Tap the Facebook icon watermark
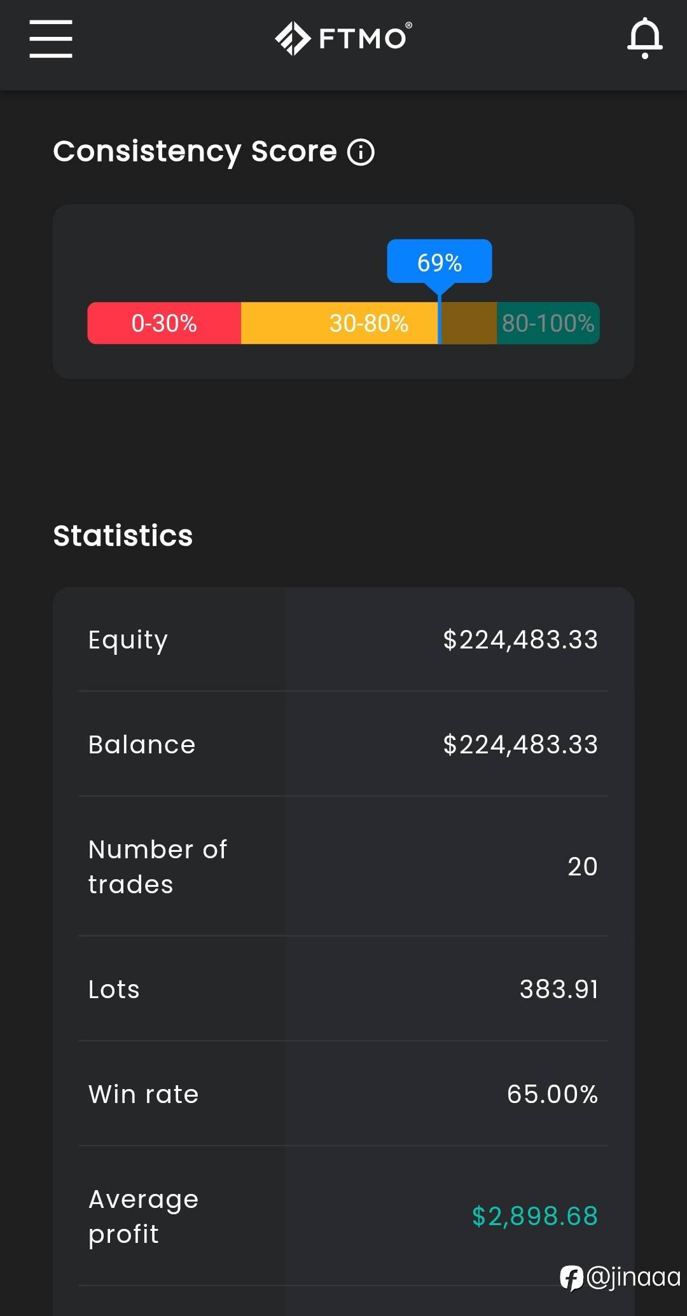This screenshot has height=1316, width=687. click(x=571, y=1278)
